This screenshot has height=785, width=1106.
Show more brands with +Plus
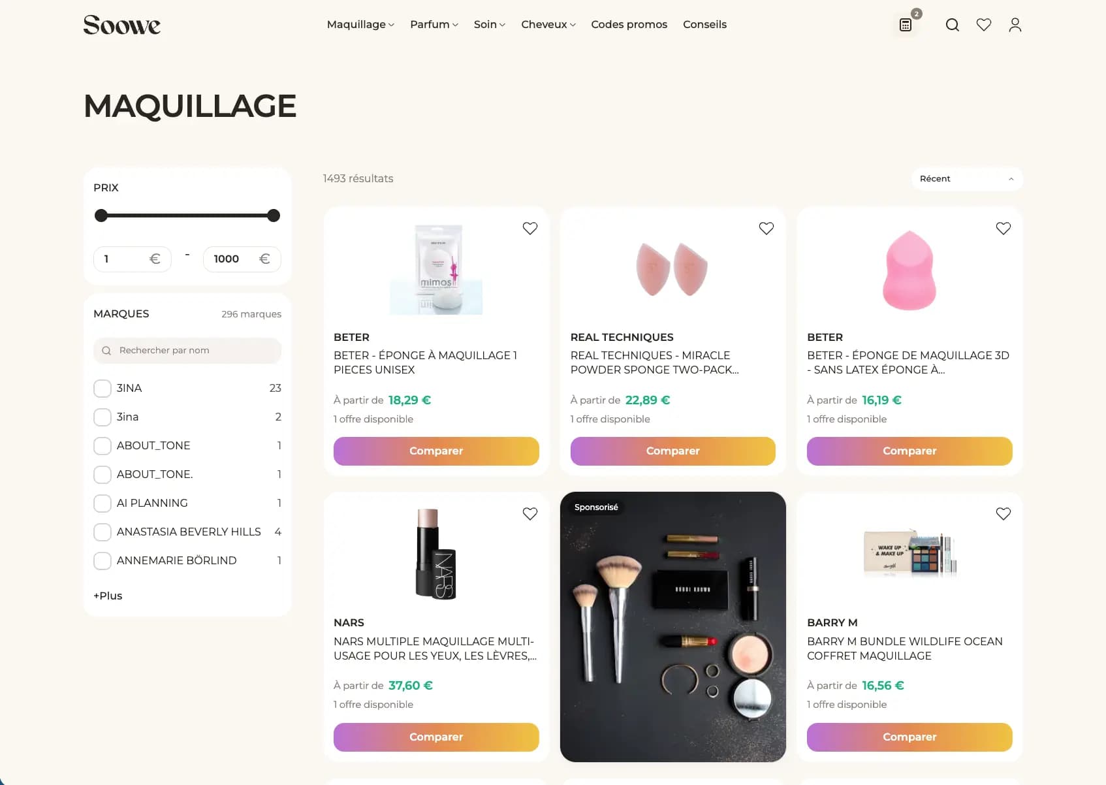point(108,596)
